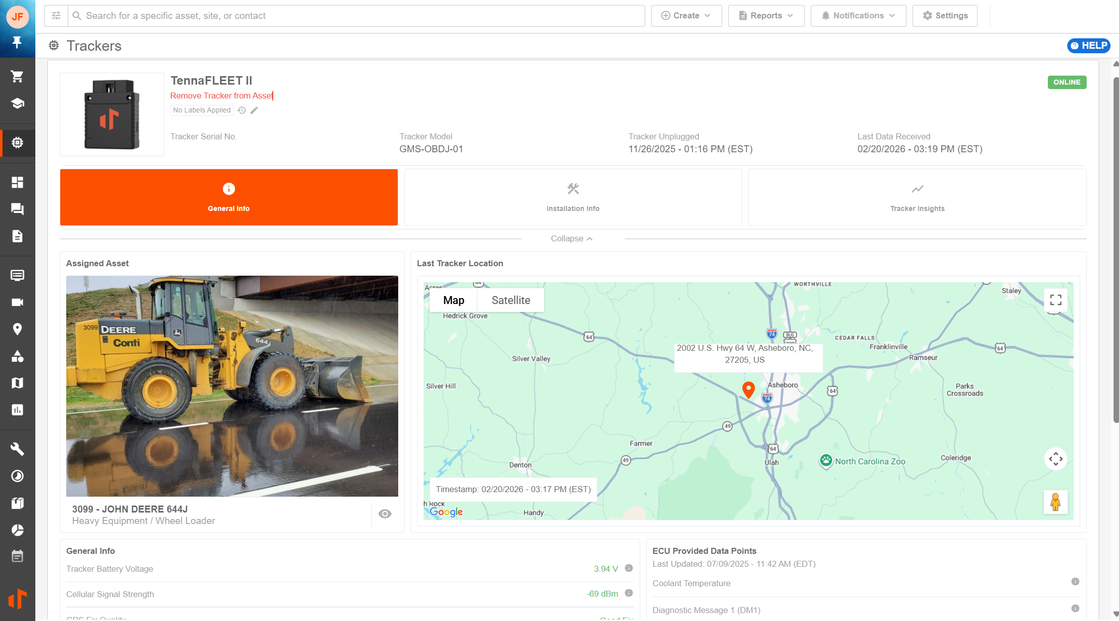Viewport: 1119px width, 621px height.
Task: Select the Map view type
Action: click(453, 300)
